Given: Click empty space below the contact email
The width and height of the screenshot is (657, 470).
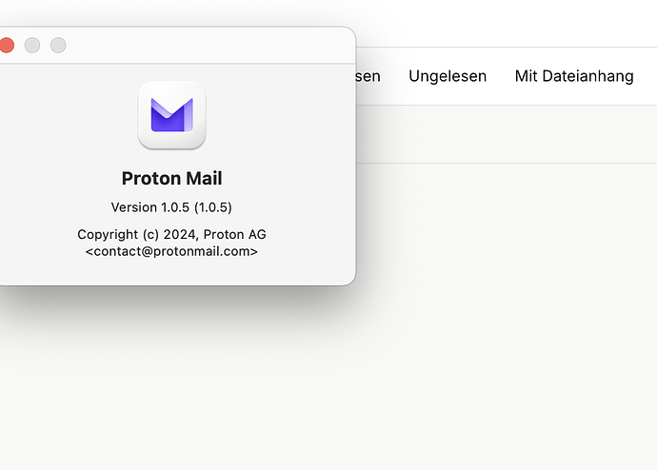Looking at the screenshot, I should tap(171, 271).
